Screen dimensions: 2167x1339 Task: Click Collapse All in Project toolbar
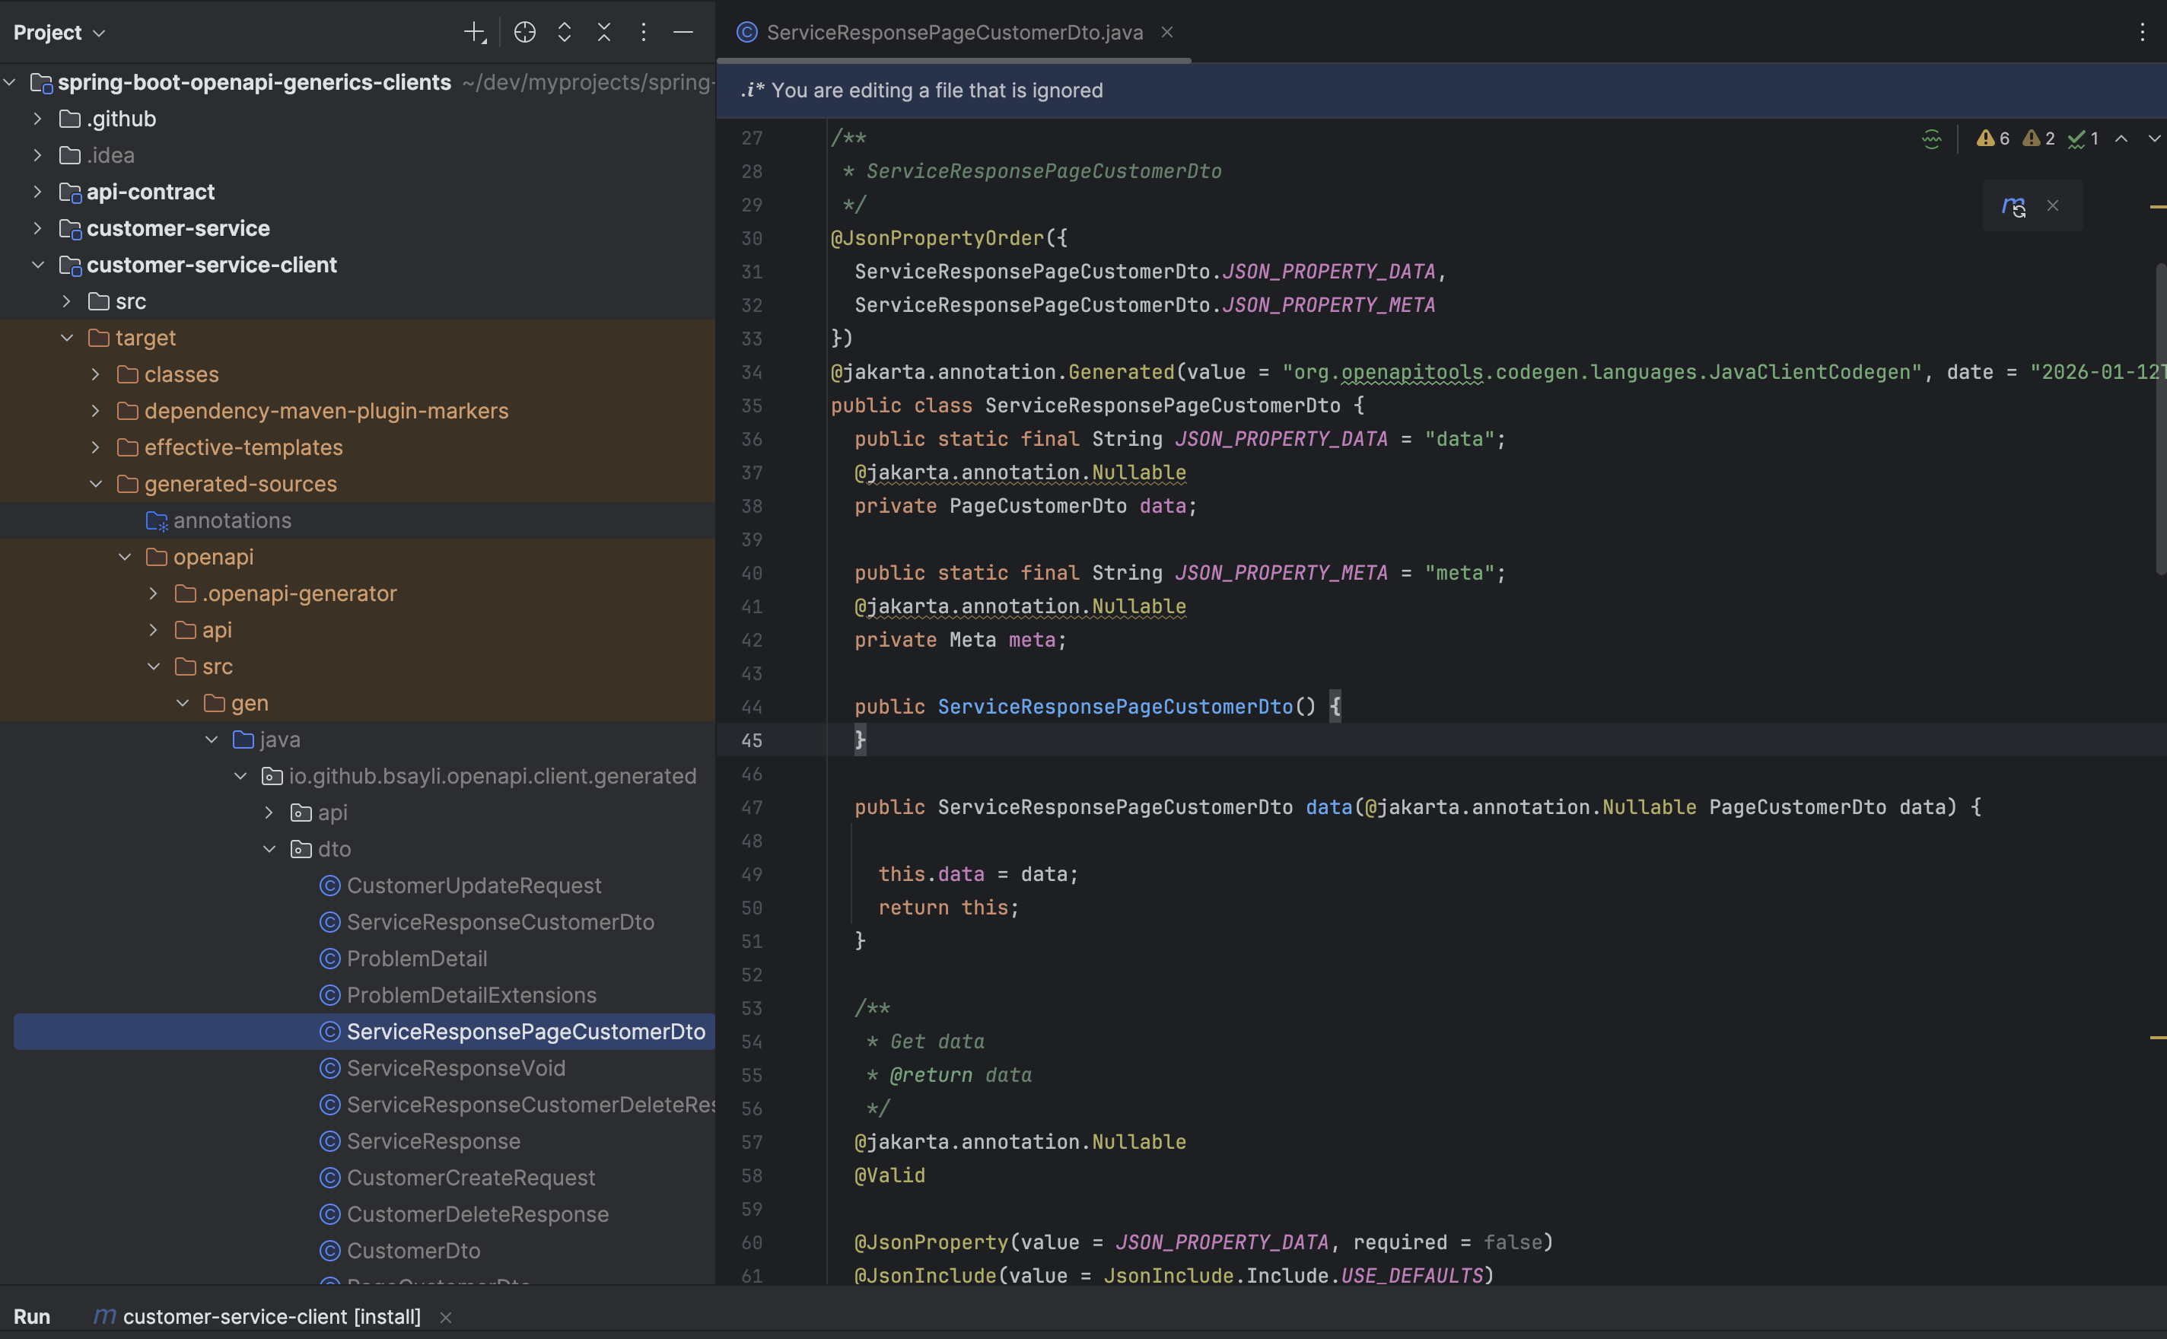pos(604,33)
